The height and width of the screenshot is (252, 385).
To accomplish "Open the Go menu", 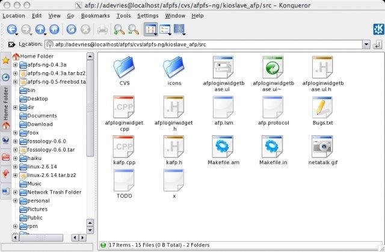I will pos(70,16).
